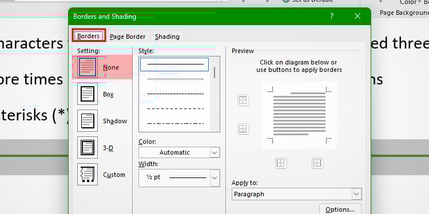The width and height of the screenshot is (429, 214).
Task: Select the dotted line style
Action: (175, 79)
